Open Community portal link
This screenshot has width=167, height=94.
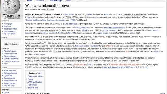(11, 54)
